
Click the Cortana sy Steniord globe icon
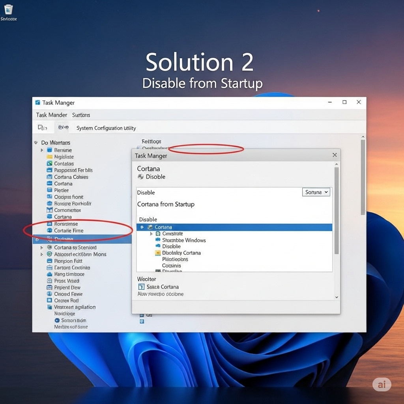tap(49, 247)
